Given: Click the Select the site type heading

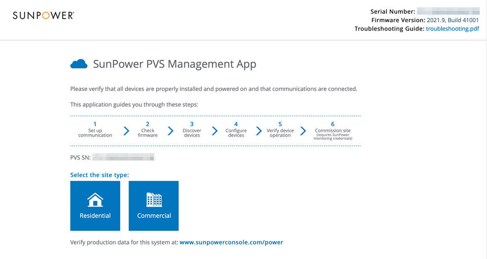Looking at the screenshot, I should tap(99, 175).
